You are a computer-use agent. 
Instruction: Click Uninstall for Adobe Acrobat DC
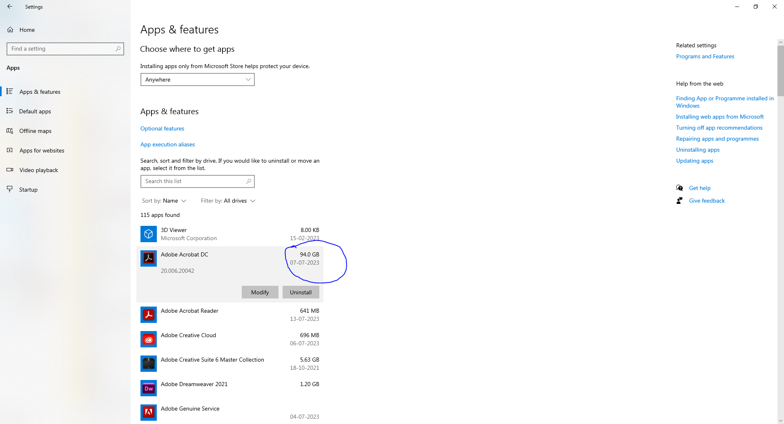pos(301,292)
